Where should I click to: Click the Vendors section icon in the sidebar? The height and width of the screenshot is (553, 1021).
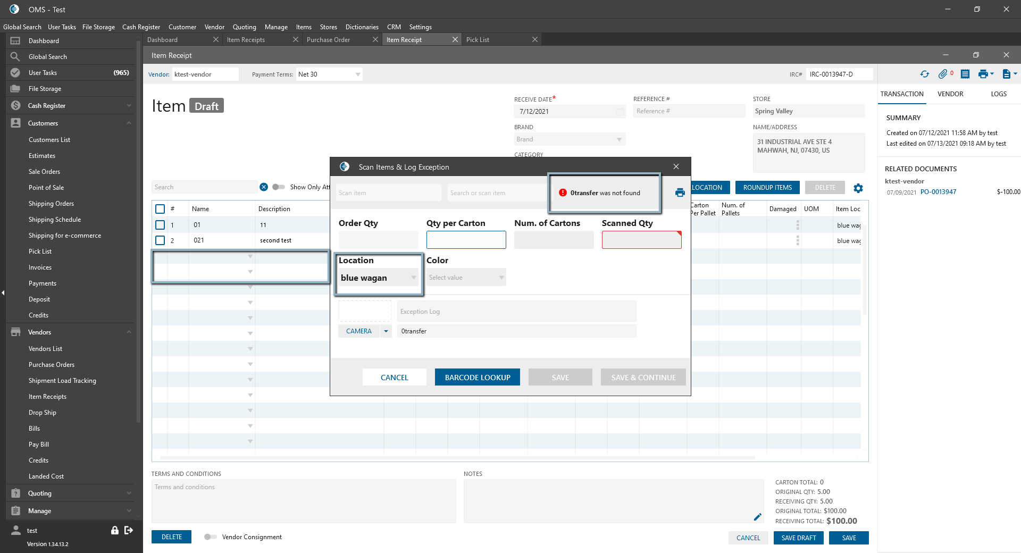pyautogui.click(x=15, y=332)
